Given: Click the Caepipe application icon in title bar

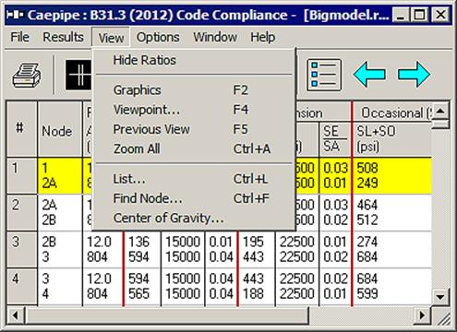Looking at the screenshot, I should [x=15, y=15].
